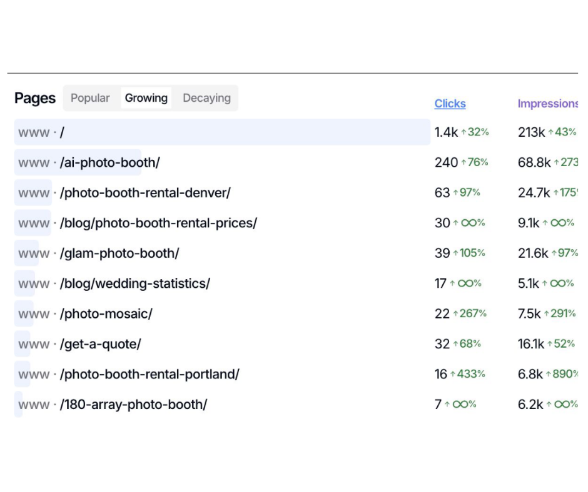Sort pages by the Impressions column
588x492 pixels.
549,104
